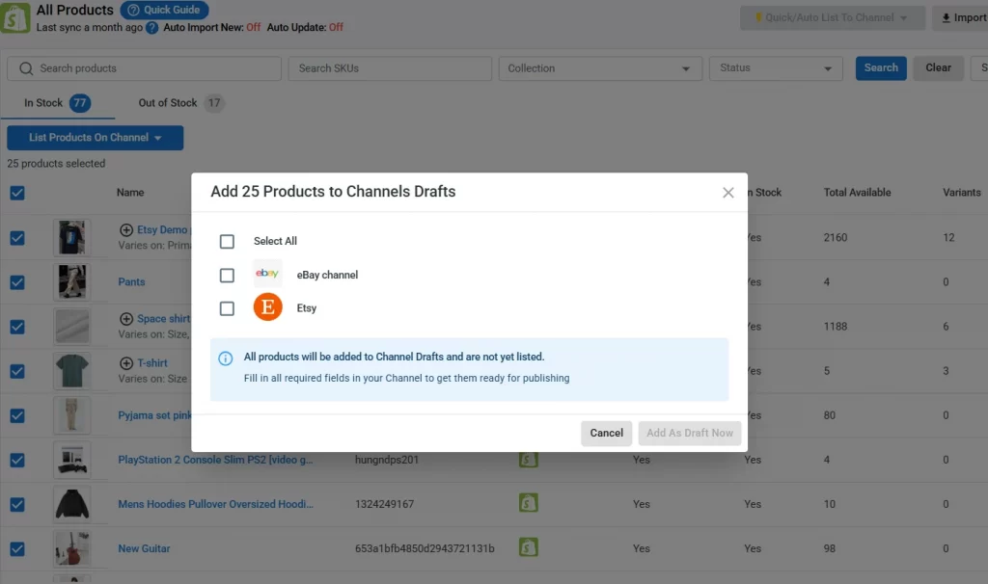Click the eBay channel icon in the dialog
988x584 pixels.
point(267,274)
